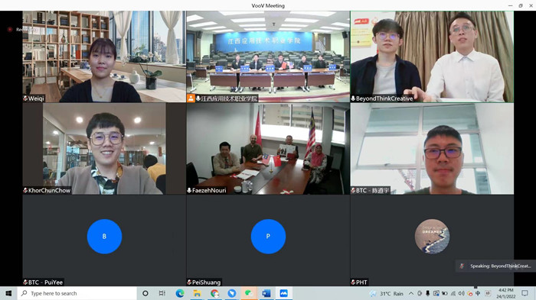Viewport: 536px width, 300px height.
Task: Open Microsoft Edge from the taskbar
Action: point(180,293)
